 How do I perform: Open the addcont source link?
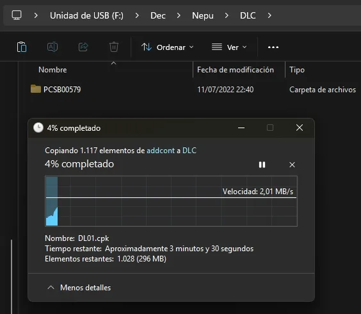point(161,151)
